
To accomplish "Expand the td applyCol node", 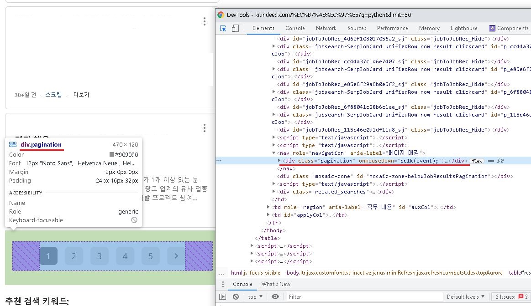I will pos(268,215).
